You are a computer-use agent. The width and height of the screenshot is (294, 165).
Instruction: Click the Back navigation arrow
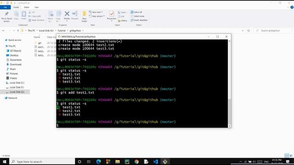tap(4, 31)
